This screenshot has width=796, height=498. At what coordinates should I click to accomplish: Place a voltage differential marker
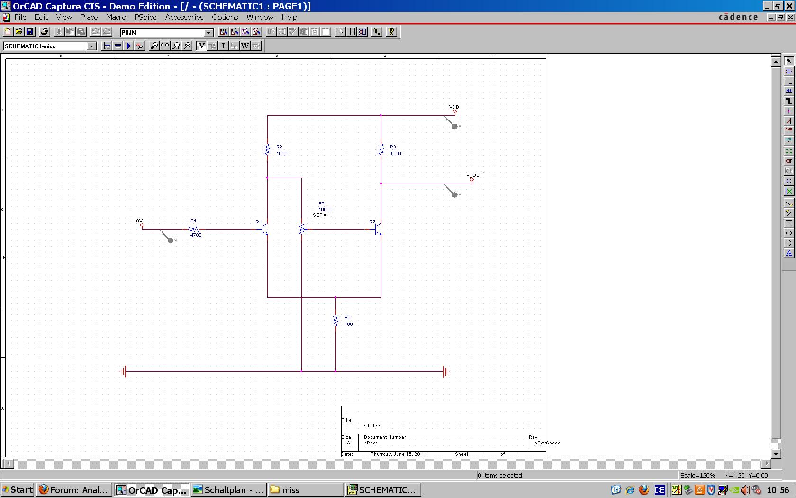point(165,46)
